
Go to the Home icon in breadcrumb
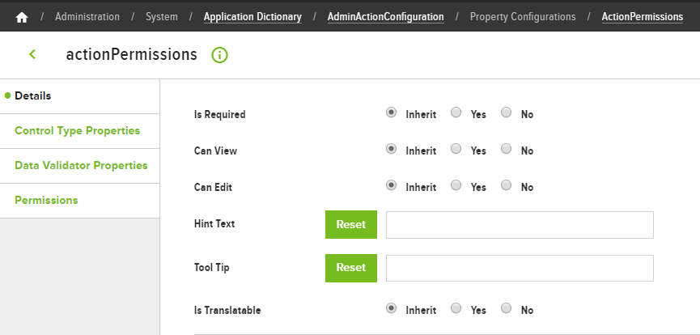[21, 17]
